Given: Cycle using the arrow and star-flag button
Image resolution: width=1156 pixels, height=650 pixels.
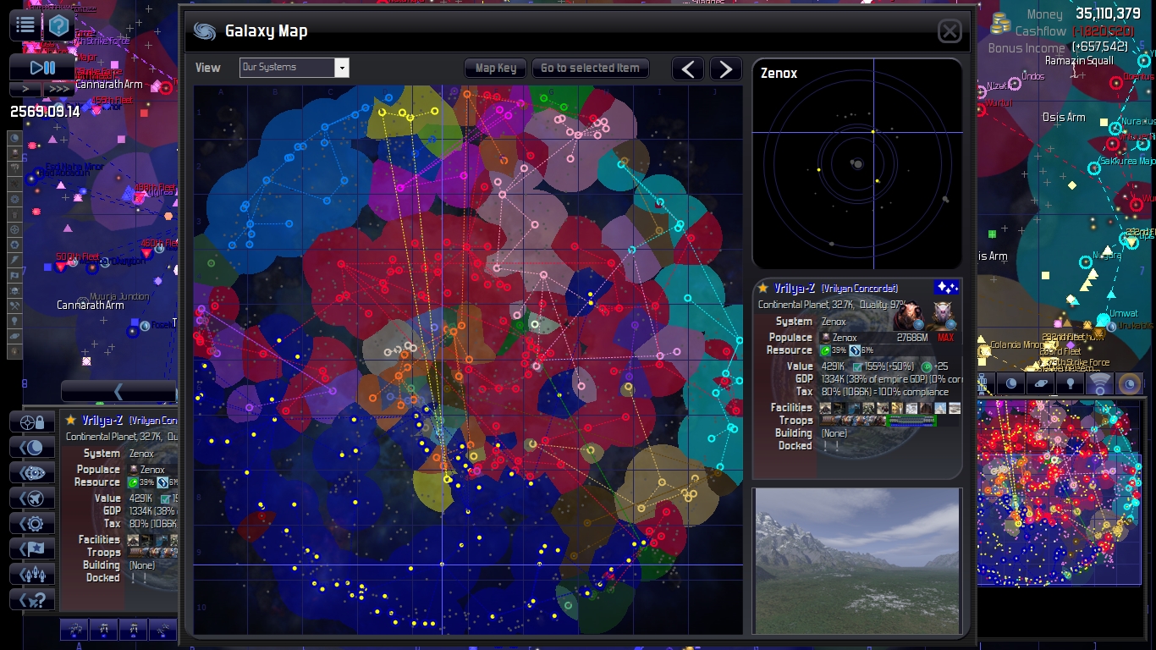Looking at the screenshot, I should pos(32,549).
